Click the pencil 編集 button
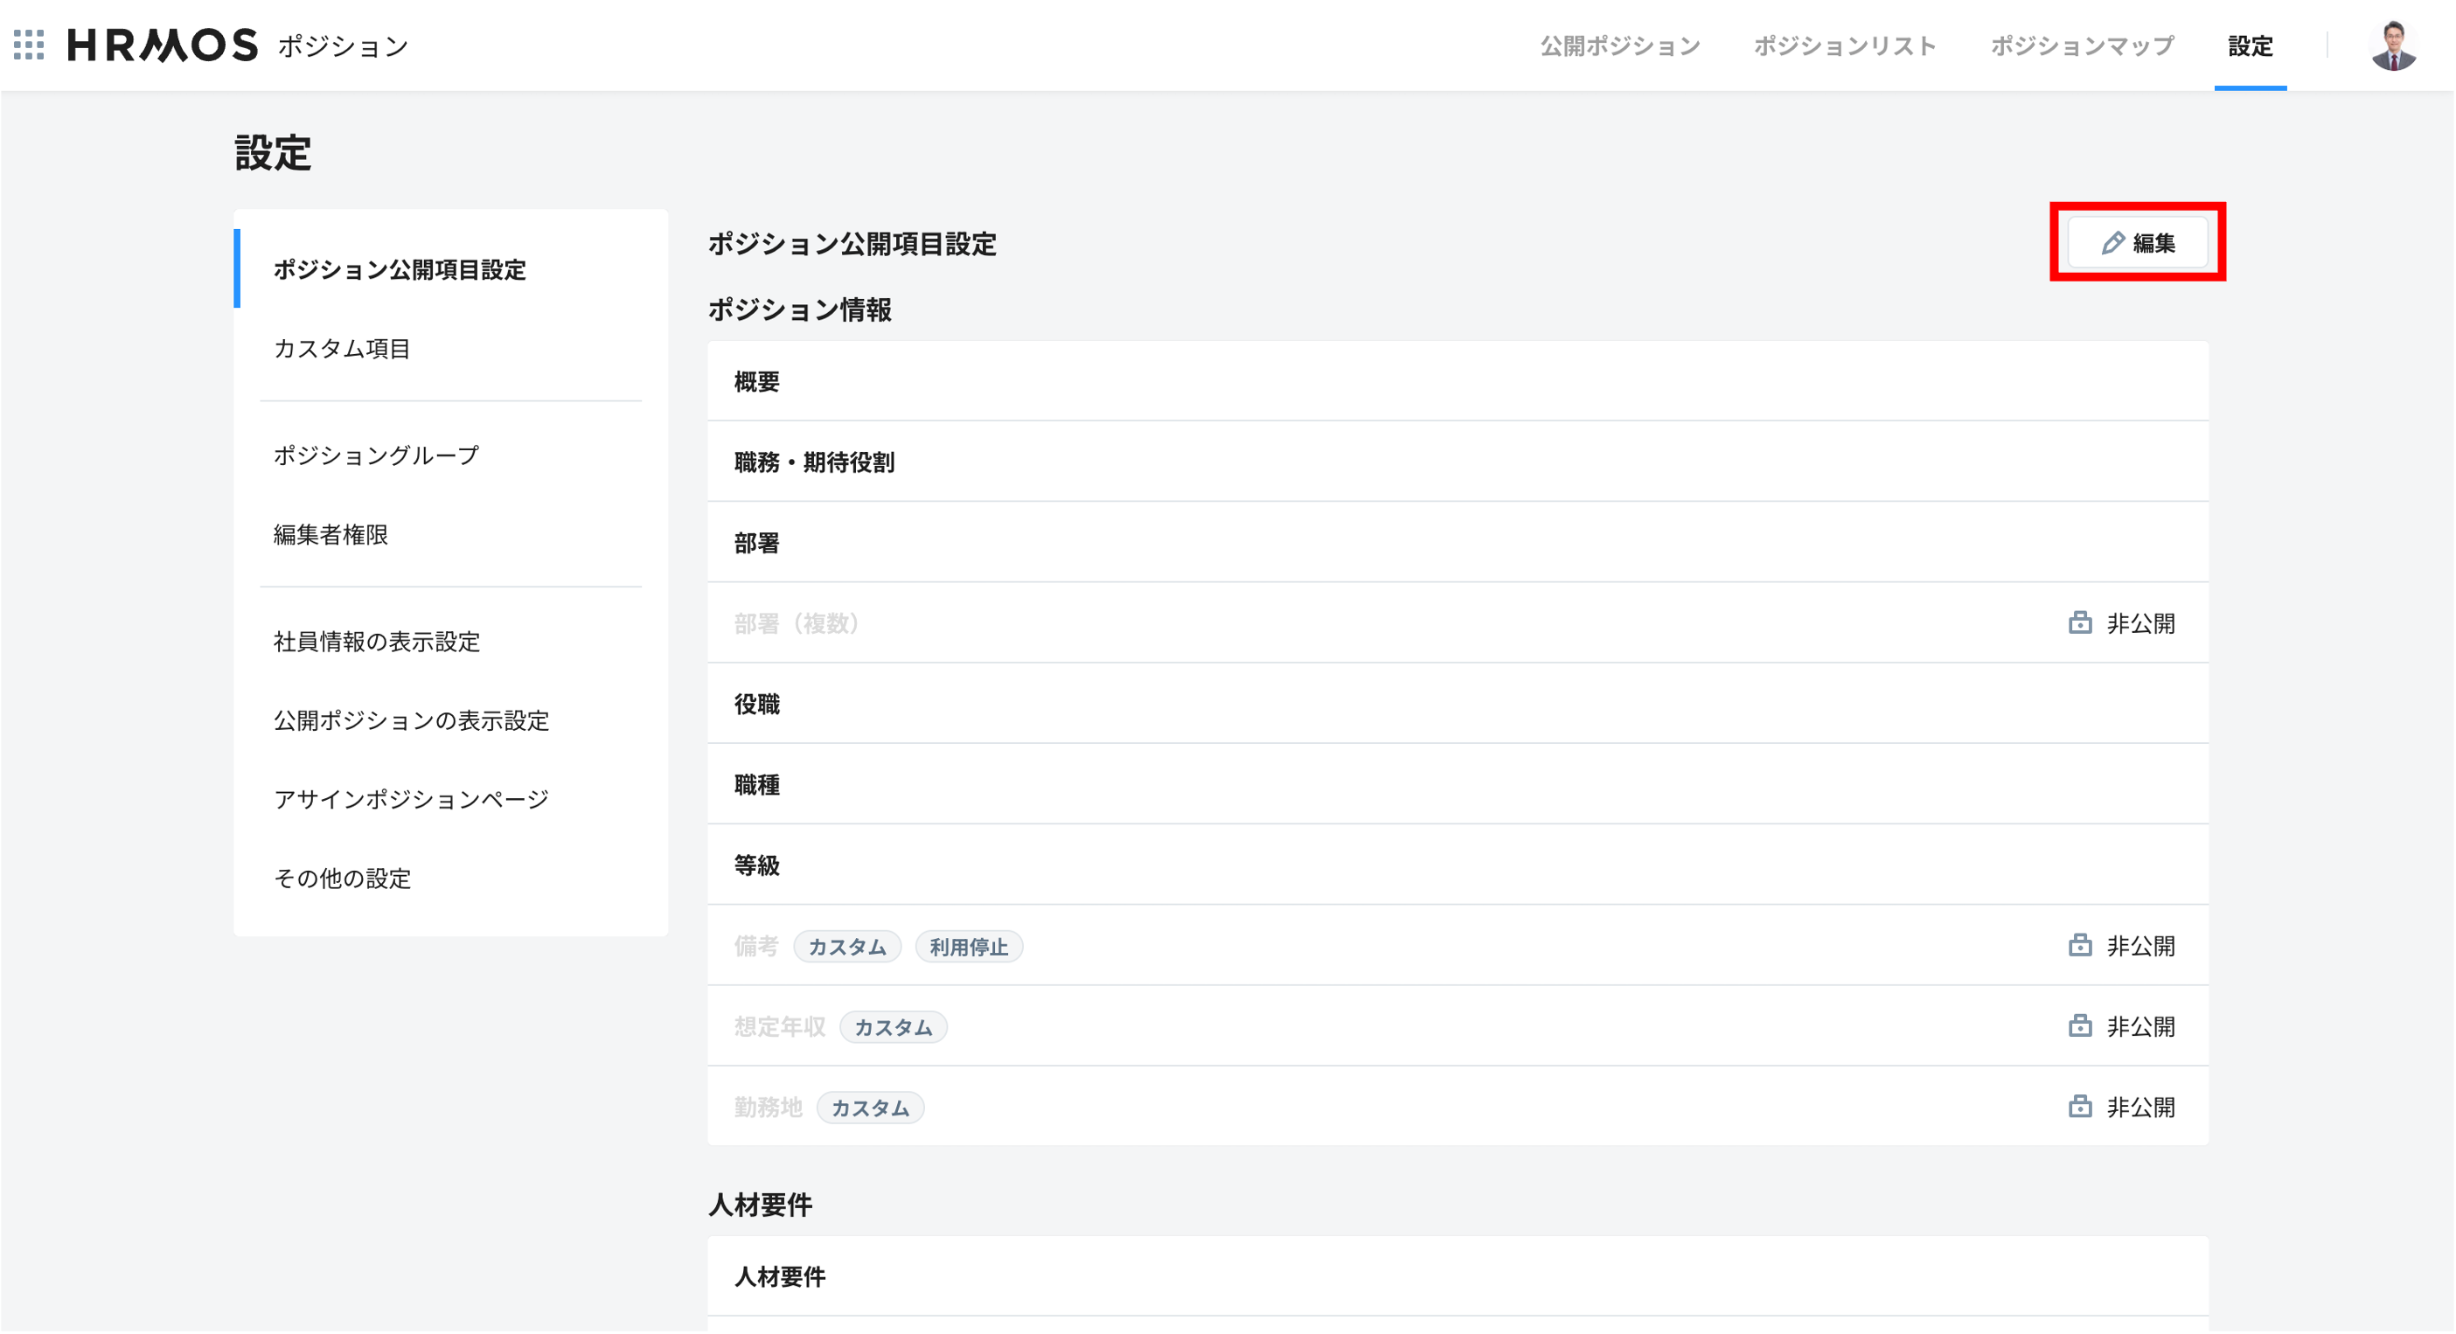2456x1334 pixels. (x=2139, y=243)
